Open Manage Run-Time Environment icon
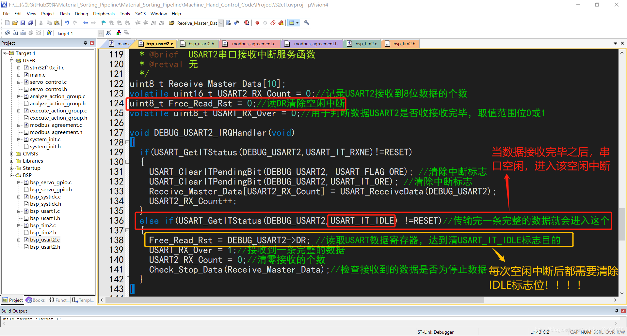Image resolution: width=627 pixels, height=336 pixels. coord(127,33)
